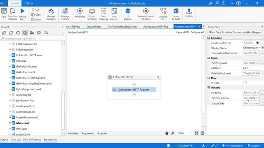
Task: Open the Error List panel
Action: [x=16, y=139]
